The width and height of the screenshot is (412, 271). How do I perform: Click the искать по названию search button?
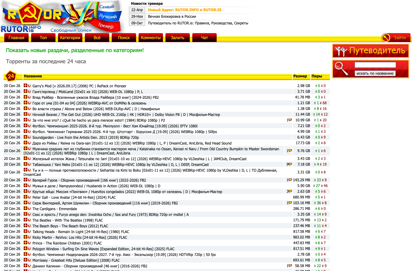coord(375,73)
